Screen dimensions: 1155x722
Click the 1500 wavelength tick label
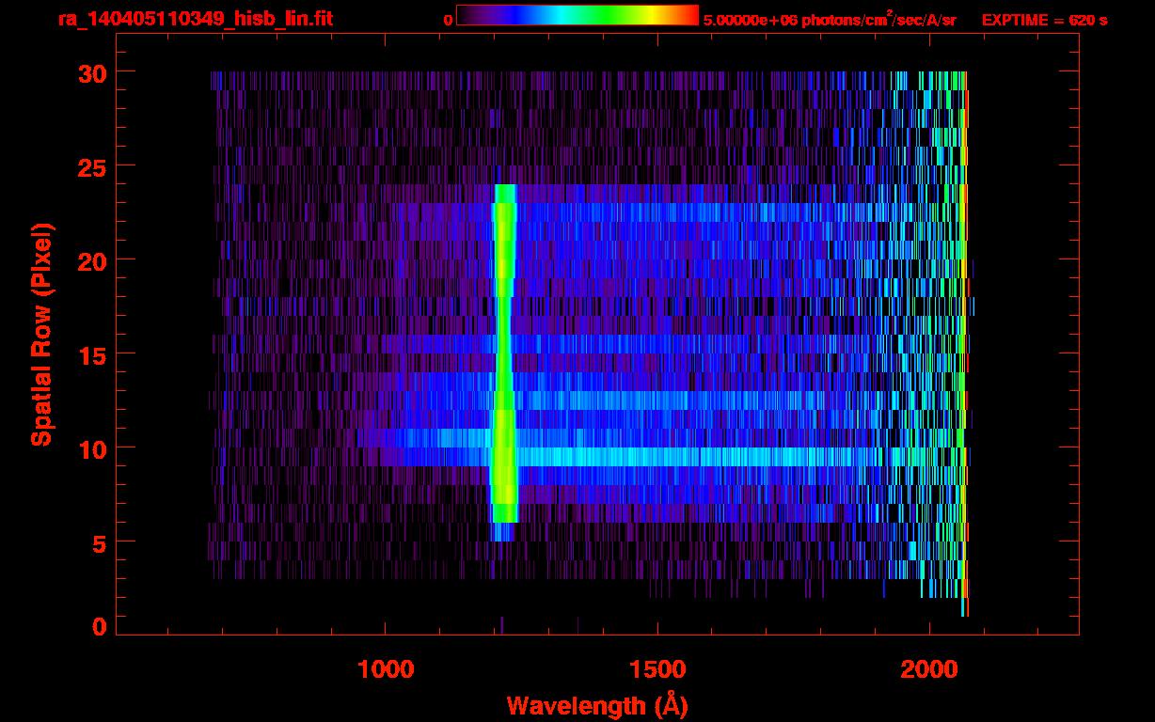(x=657, y=668)
